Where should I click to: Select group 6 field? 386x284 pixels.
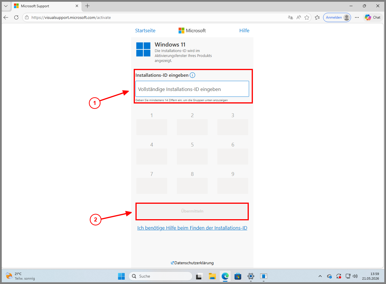[233, 156]
